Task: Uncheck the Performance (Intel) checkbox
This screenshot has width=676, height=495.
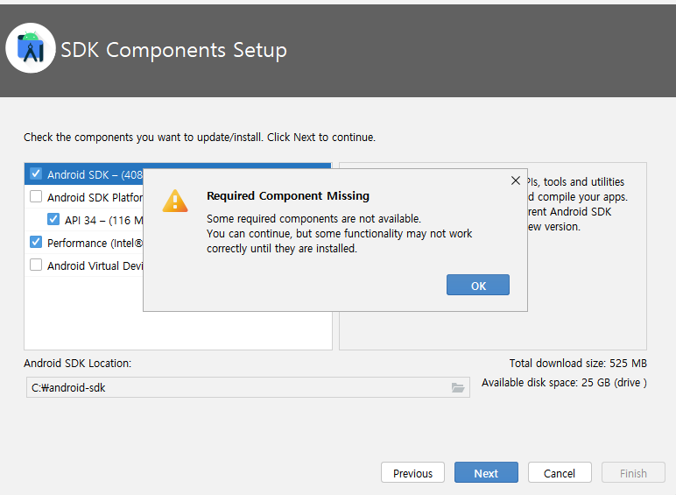Action: tap(36, 243)
